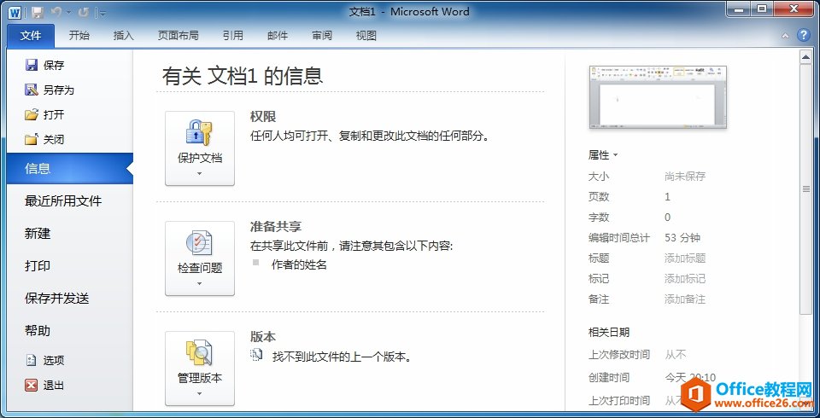
Task: Click the vertical scrollbar thumb
Action: click(805, 189)
